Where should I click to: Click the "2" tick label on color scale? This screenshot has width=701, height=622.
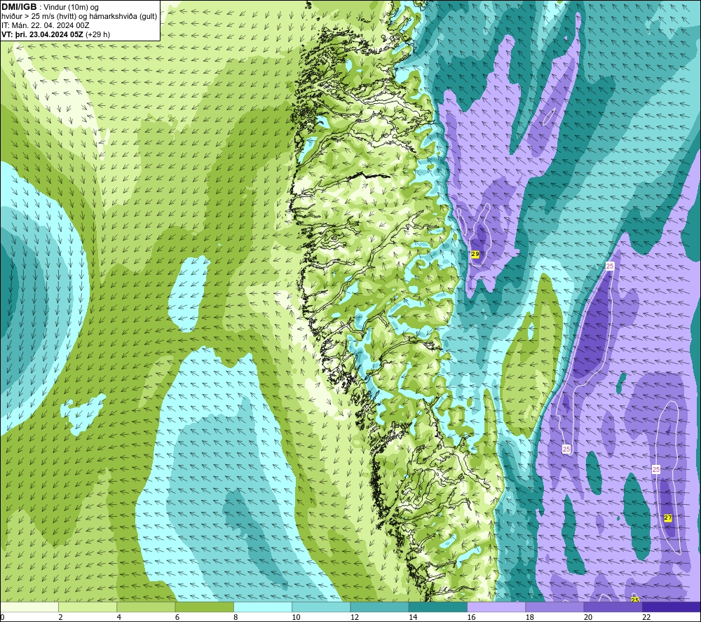(60, 617)
